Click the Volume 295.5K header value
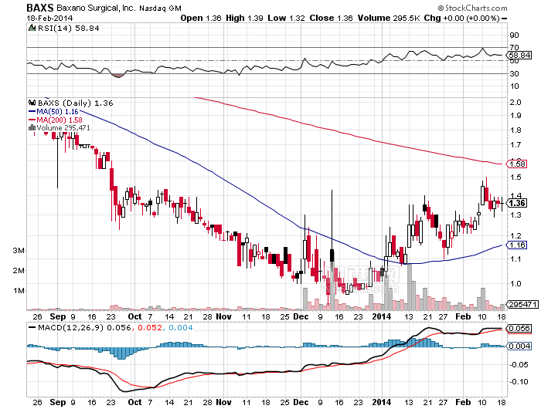 pyautogui.click(x=389, y=18)
